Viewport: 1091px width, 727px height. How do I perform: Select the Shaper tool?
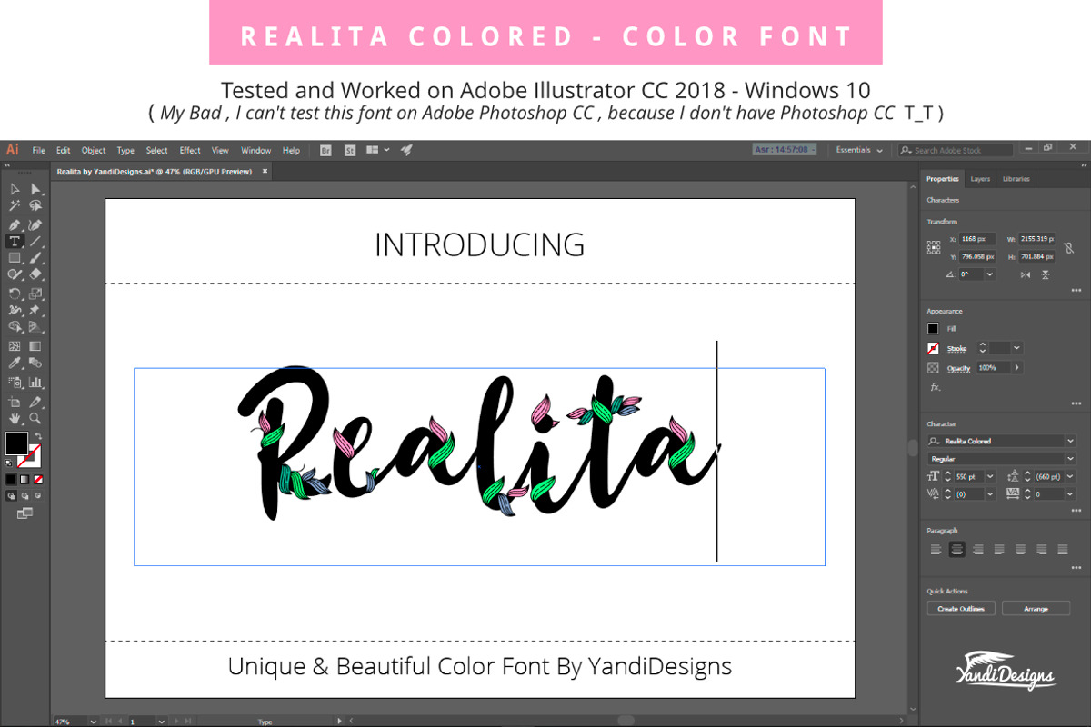(15, 274)
